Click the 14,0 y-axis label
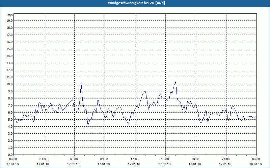Screen dimensions: 270x168 coord(10,56)
